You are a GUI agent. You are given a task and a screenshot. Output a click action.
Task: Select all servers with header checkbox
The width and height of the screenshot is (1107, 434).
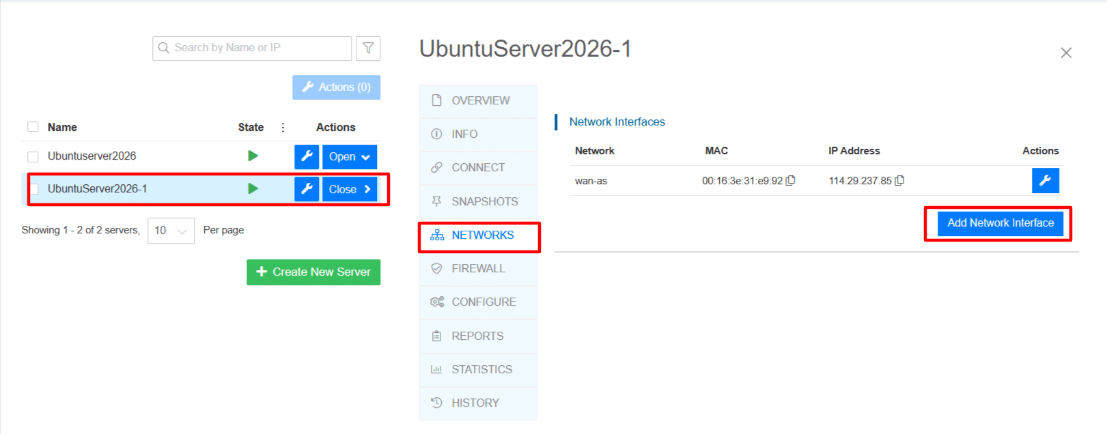pos(33,127)
